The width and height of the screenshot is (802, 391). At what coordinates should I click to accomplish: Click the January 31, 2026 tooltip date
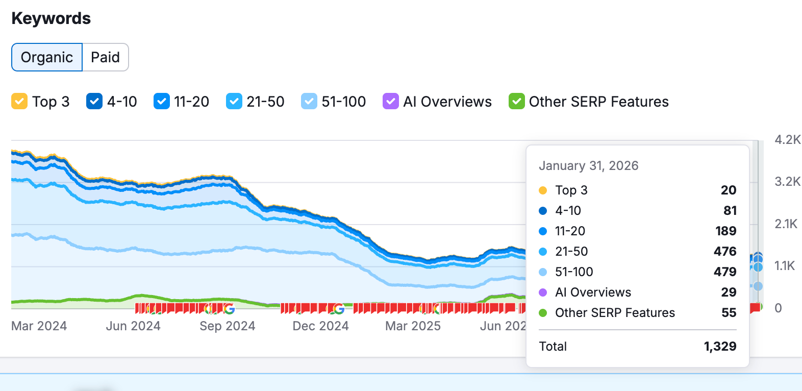pos(588,166)
